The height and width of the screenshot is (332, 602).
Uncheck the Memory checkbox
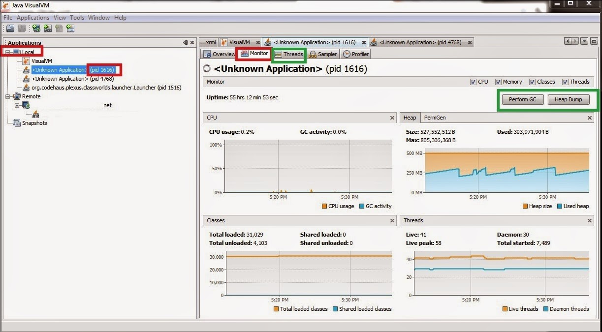tap(498, 82)
